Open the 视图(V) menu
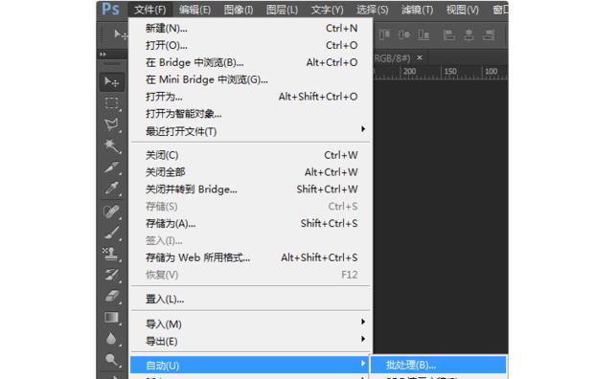The image size is (594, 379). pyautogui.click(x=462, y=10)
